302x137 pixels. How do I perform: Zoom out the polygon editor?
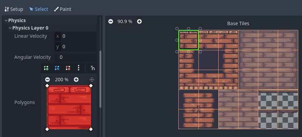point(47,80)
